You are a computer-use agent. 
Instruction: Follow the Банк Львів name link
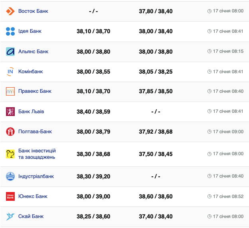(x=31, y=112)
